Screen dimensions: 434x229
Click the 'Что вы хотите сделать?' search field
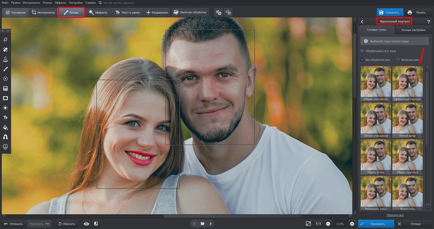tap(119, 3)
